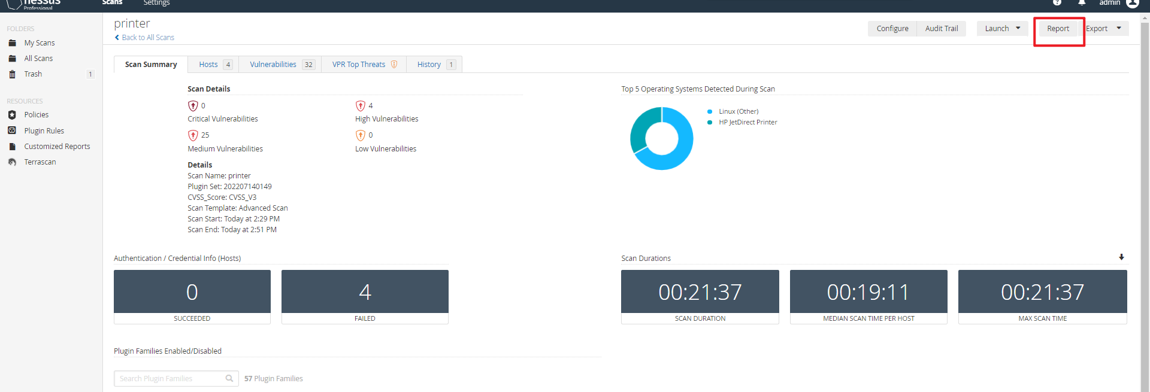
Task: Click the High Vulnerabilities shield icon
Action: 361,106
